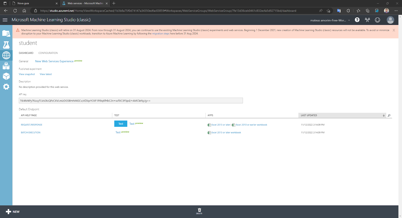Open the community icon in header
The image size is (402, 218).
coord(367,20)
